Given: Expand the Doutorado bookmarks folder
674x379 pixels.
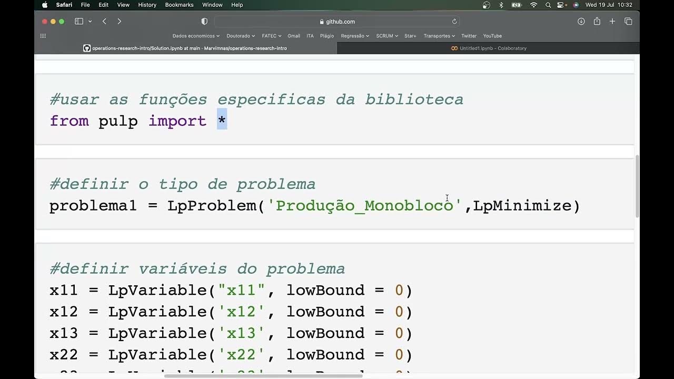Looking at the screenshot, I should 241,36.
